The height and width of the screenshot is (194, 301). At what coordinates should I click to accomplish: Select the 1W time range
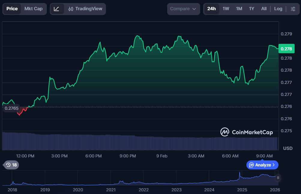pyautogui.click(x=226, y=9)
